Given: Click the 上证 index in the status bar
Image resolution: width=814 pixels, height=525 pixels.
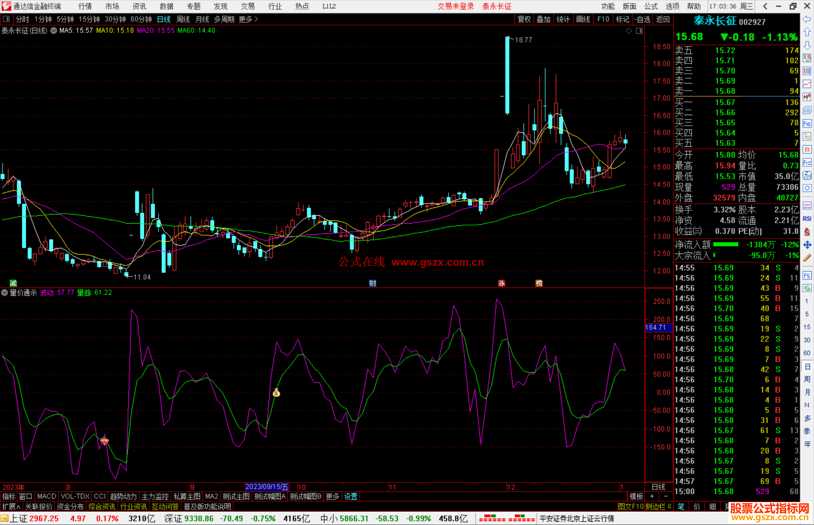Looking at the screenshot, I should pos(18,519).
